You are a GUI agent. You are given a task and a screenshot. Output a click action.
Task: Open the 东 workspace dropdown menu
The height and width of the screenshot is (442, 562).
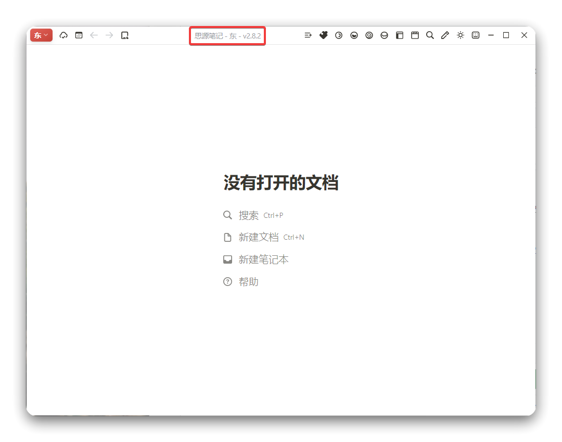[x=41, y=35]
